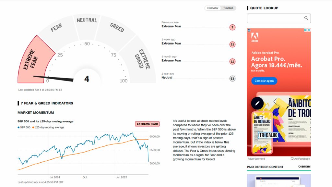Close the Adobe ad with X icon
This screenshot has height=187, width=332.
click(309, 30)
